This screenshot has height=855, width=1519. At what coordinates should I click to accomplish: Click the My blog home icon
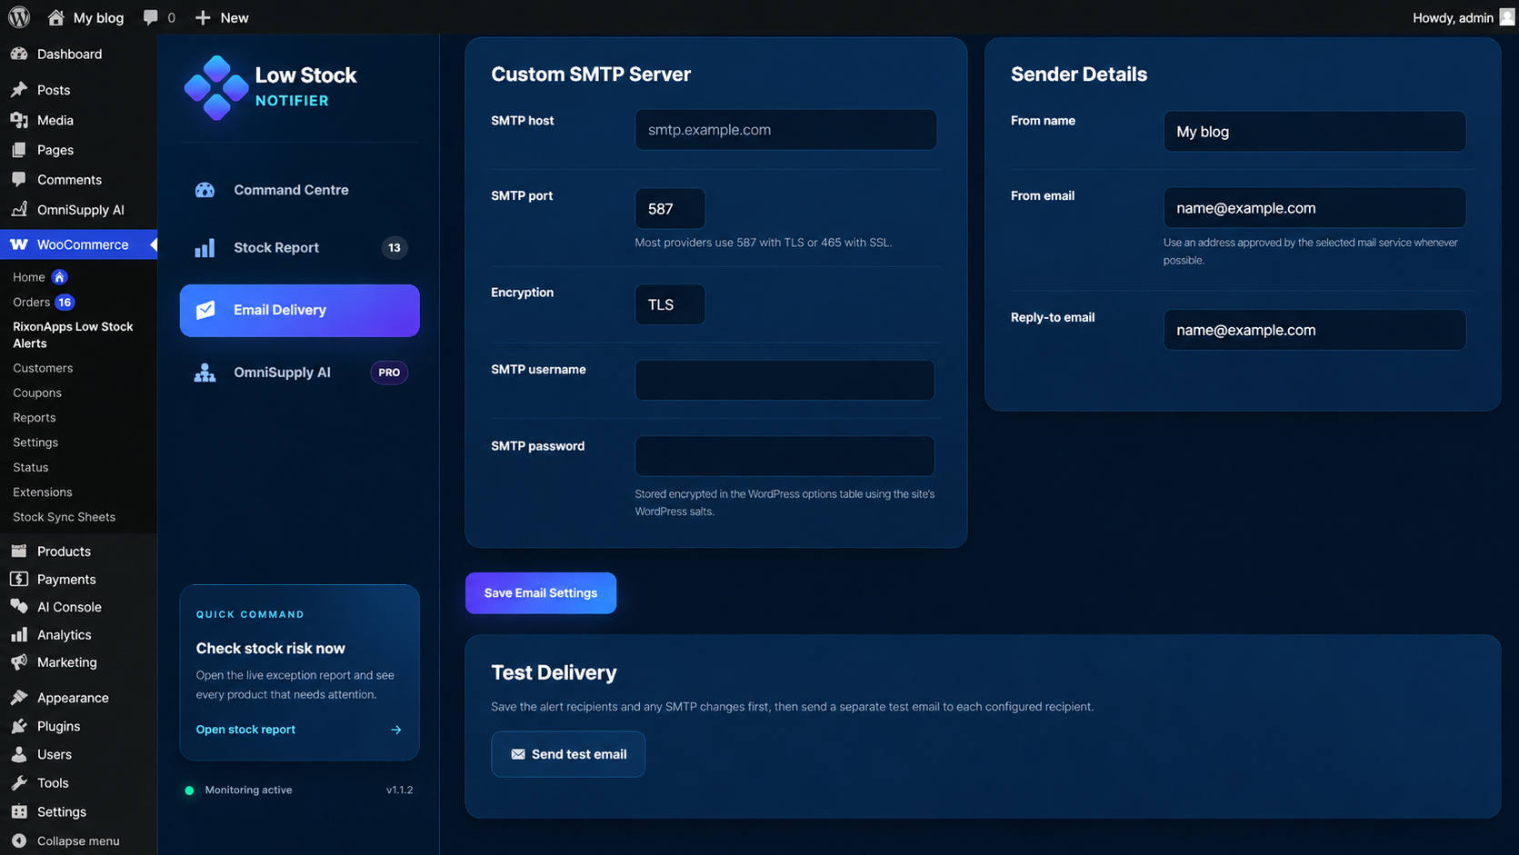[55, 17]
